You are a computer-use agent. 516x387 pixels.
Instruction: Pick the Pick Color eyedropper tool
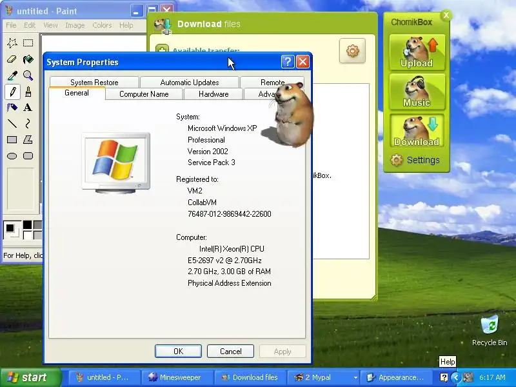point(12,75)
